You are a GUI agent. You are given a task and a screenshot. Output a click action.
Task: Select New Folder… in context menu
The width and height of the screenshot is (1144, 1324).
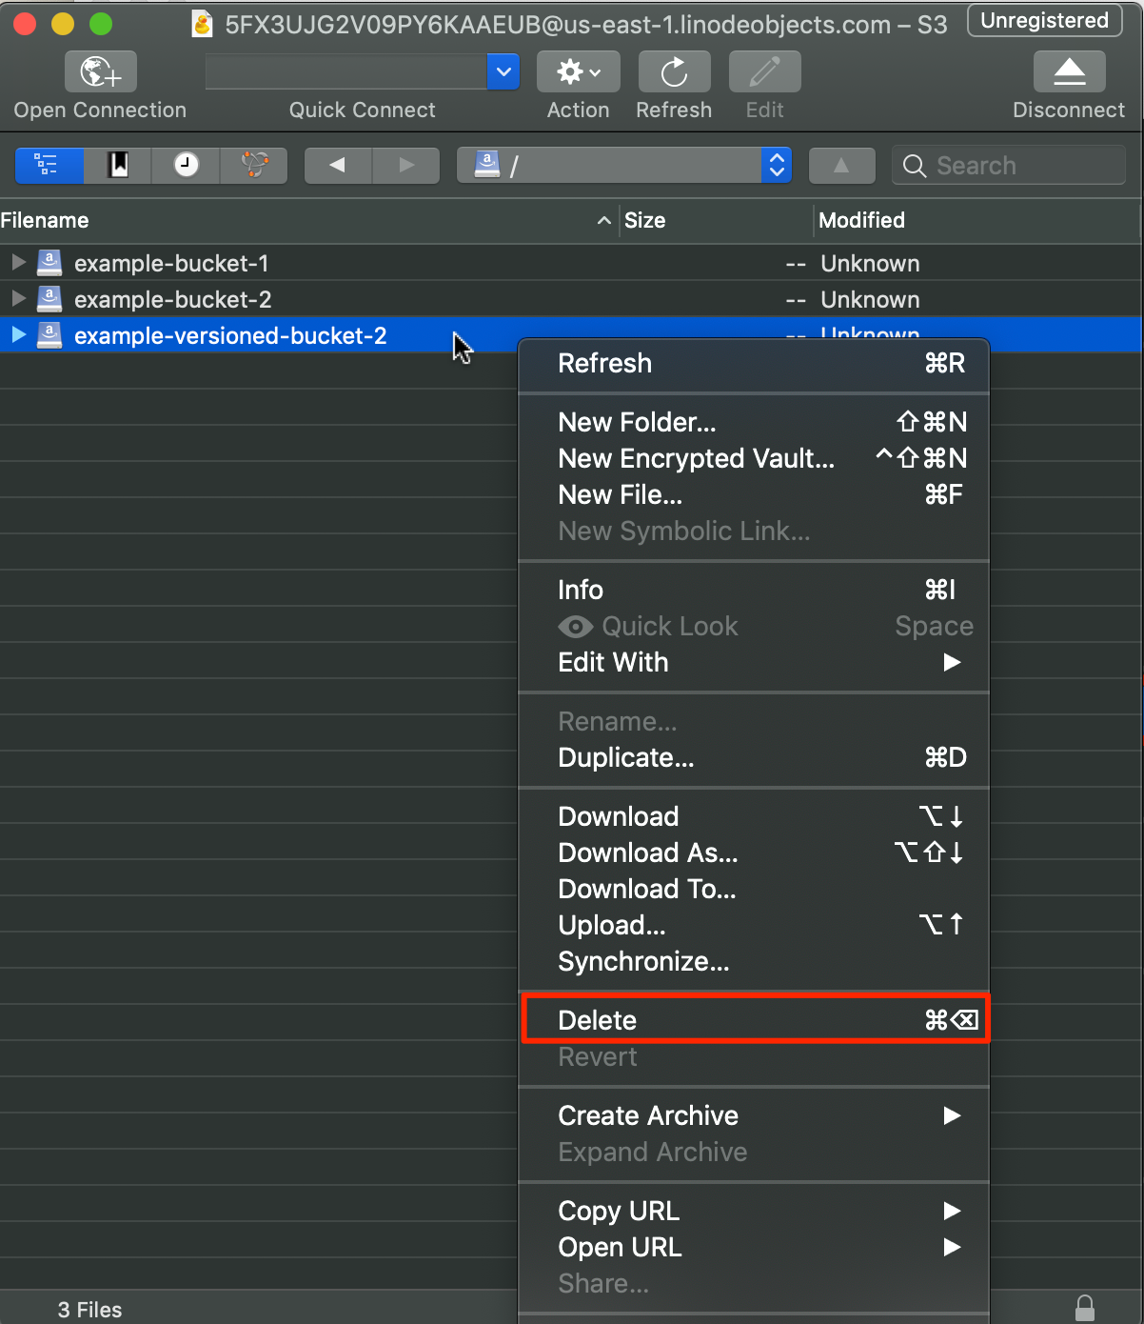pos(637,422)
